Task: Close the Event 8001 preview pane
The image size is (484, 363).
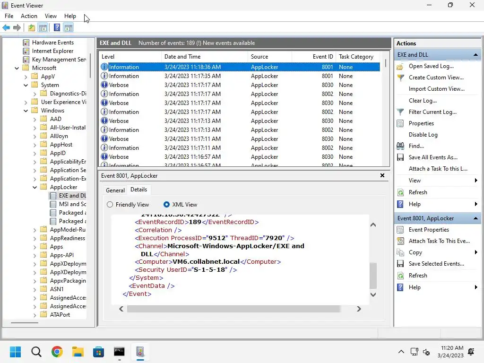Action: (x=382, y=175)
